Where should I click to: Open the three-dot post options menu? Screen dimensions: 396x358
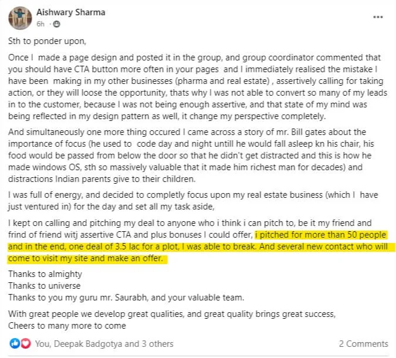click(x=378, y=17)
